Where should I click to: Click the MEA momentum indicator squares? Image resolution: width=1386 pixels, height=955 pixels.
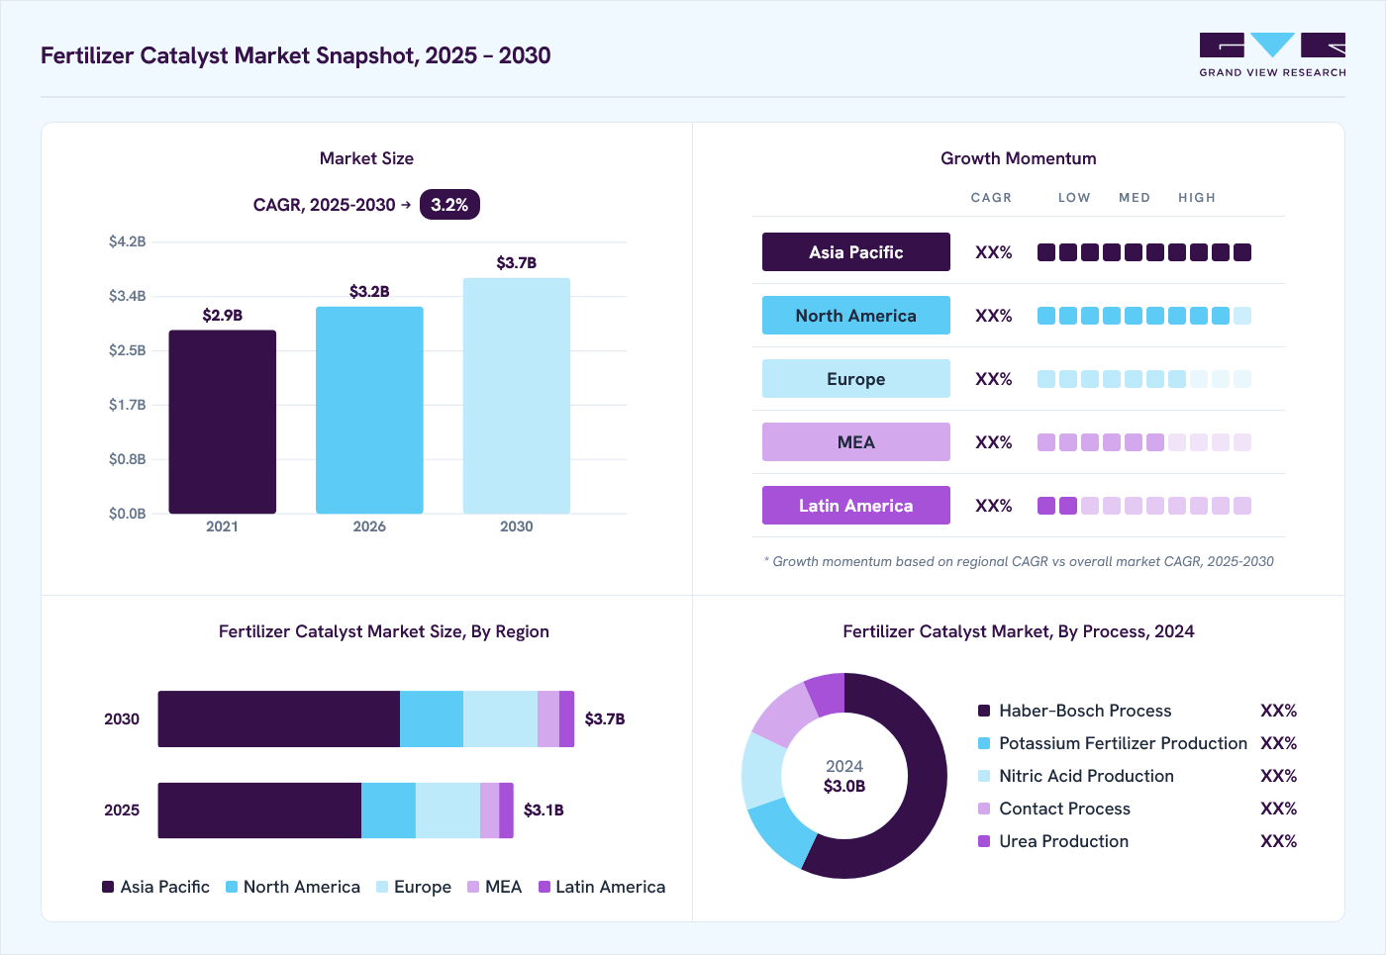pyautogui.click(x=1144, y=442)
